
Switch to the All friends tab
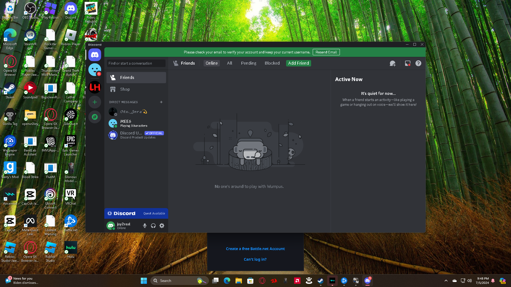pos(229,63)
